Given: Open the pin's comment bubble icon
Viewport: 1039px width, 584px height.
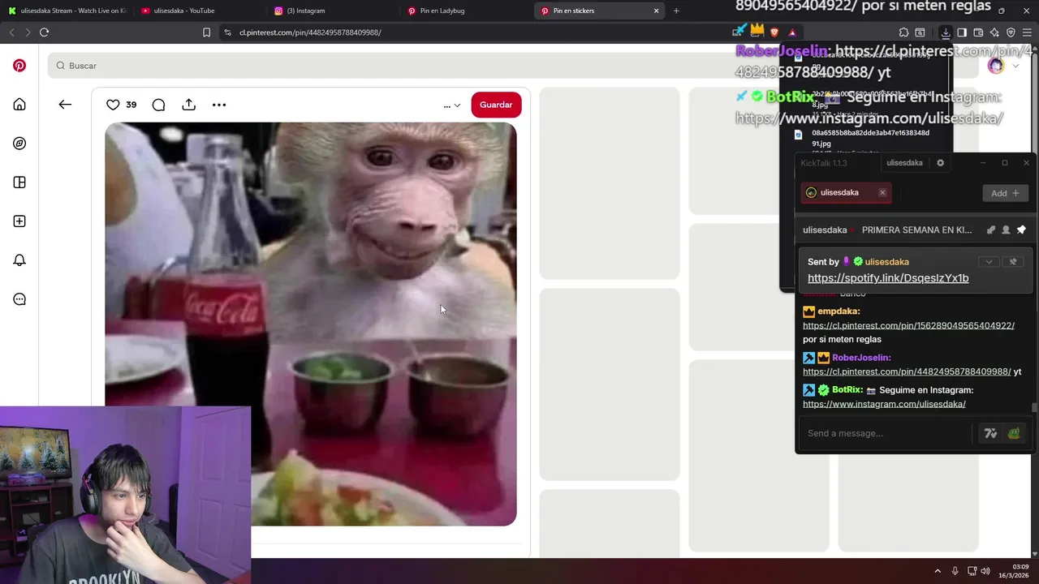Looking at the screenshot, I should click(x=158, y=105).
